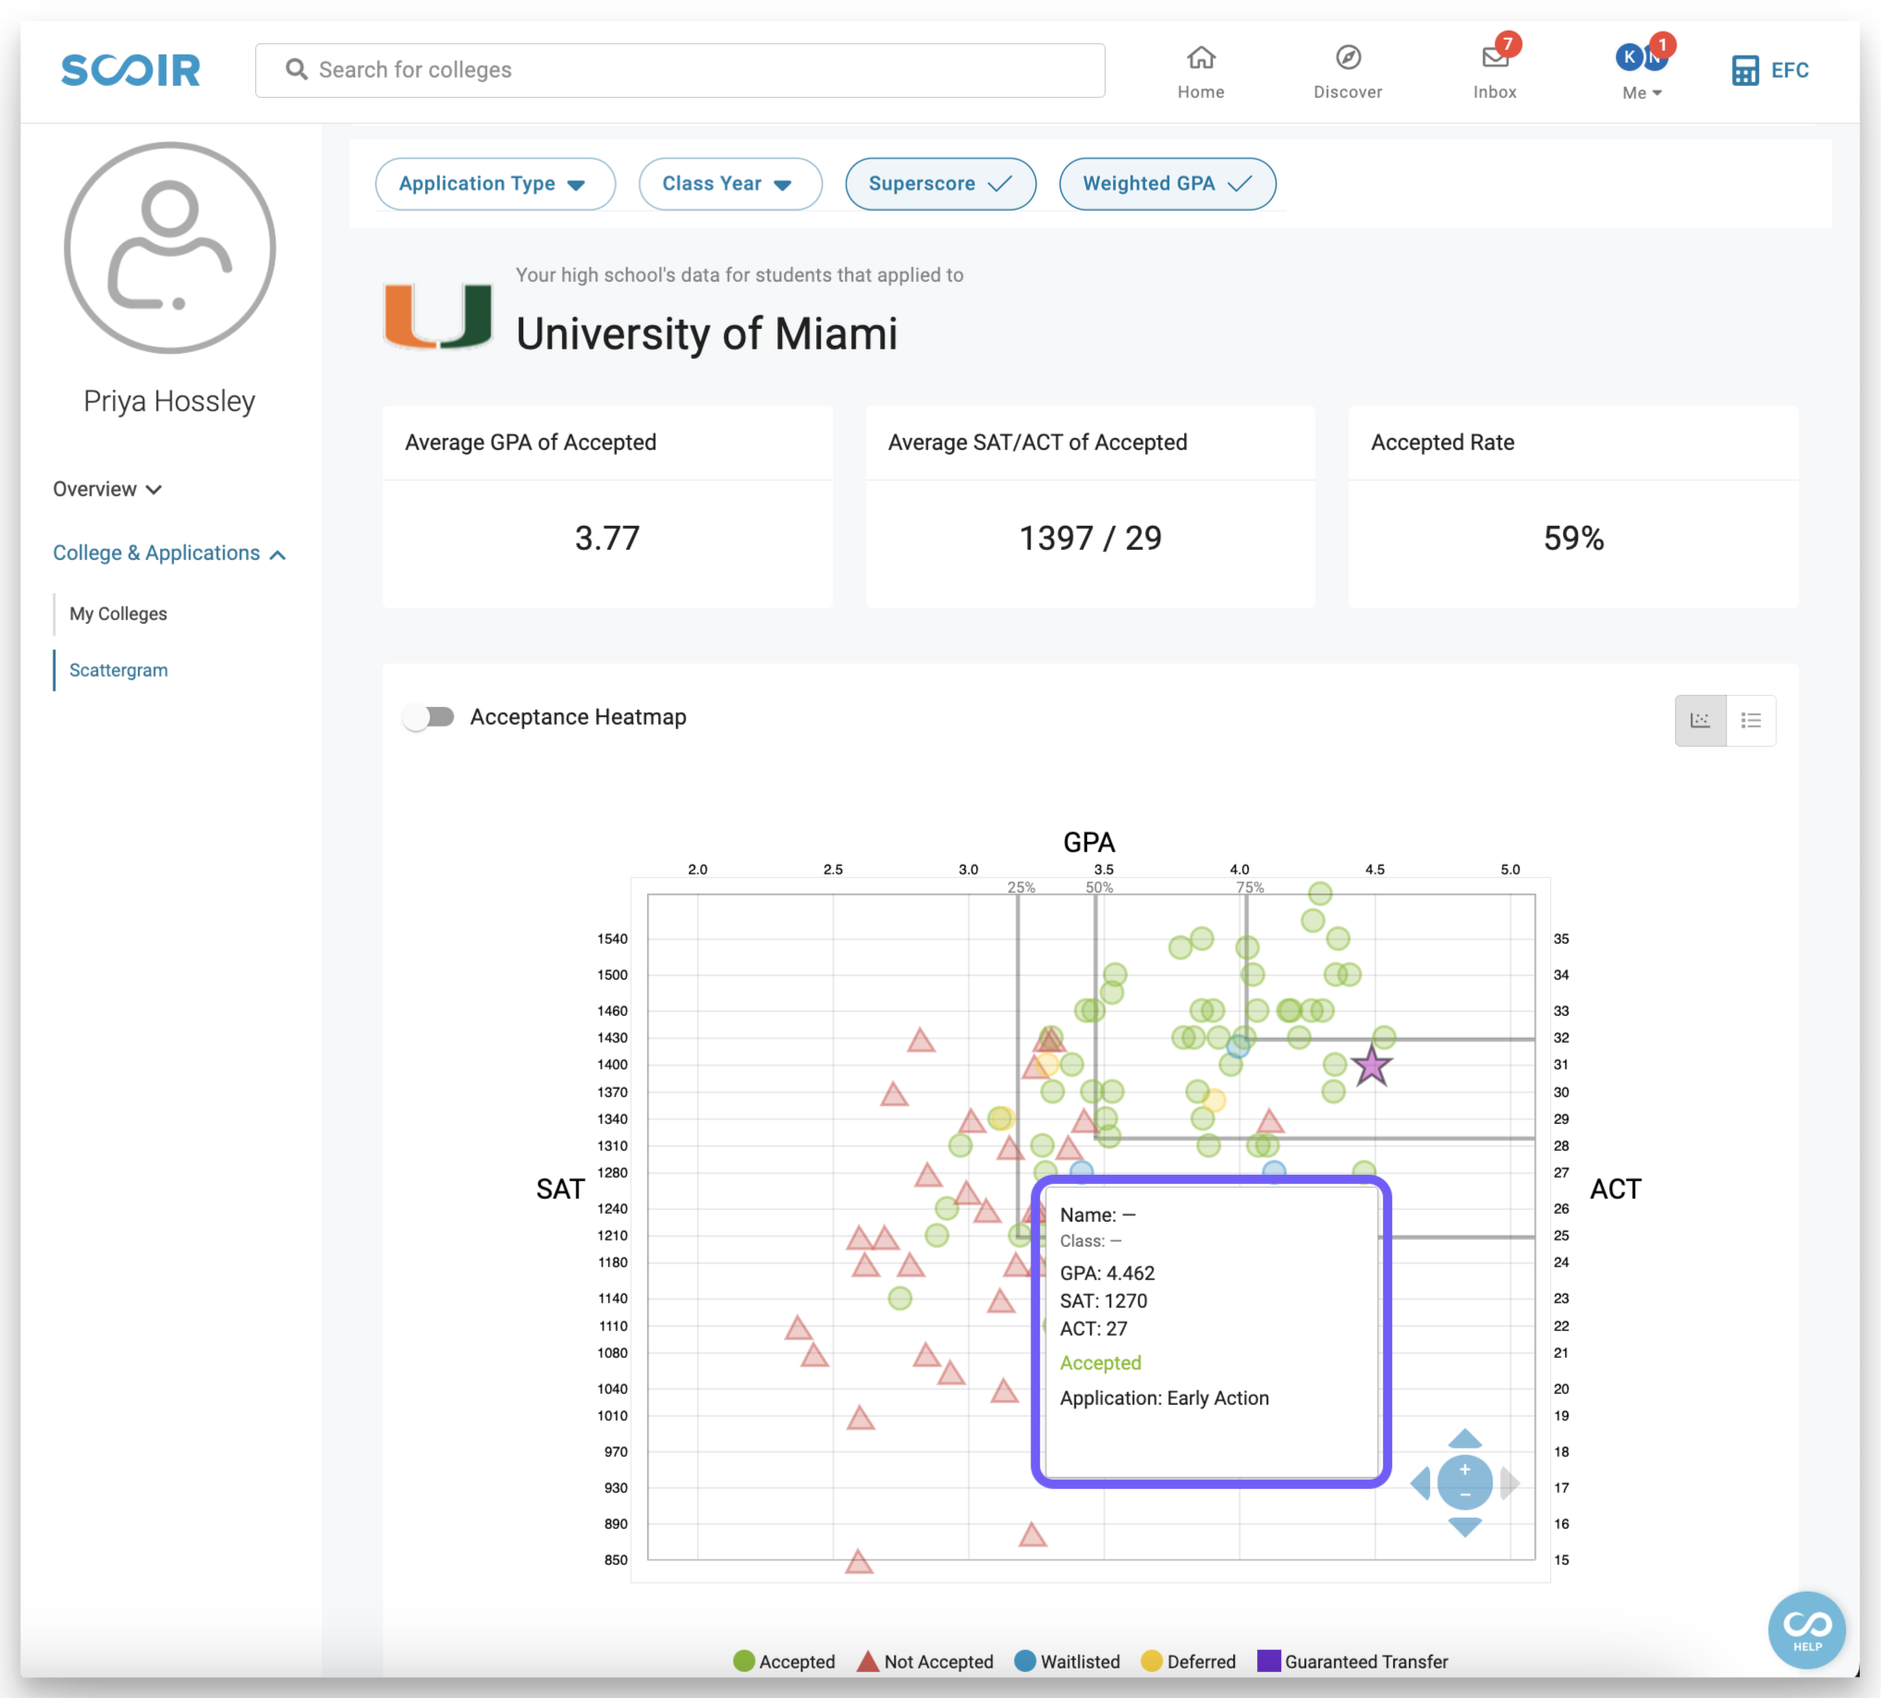The height and width of the screenshot is (1698, 1881).
Task: Toggle Guaranteed Transfer legend item
Action: click(x=1352, y=1662)
